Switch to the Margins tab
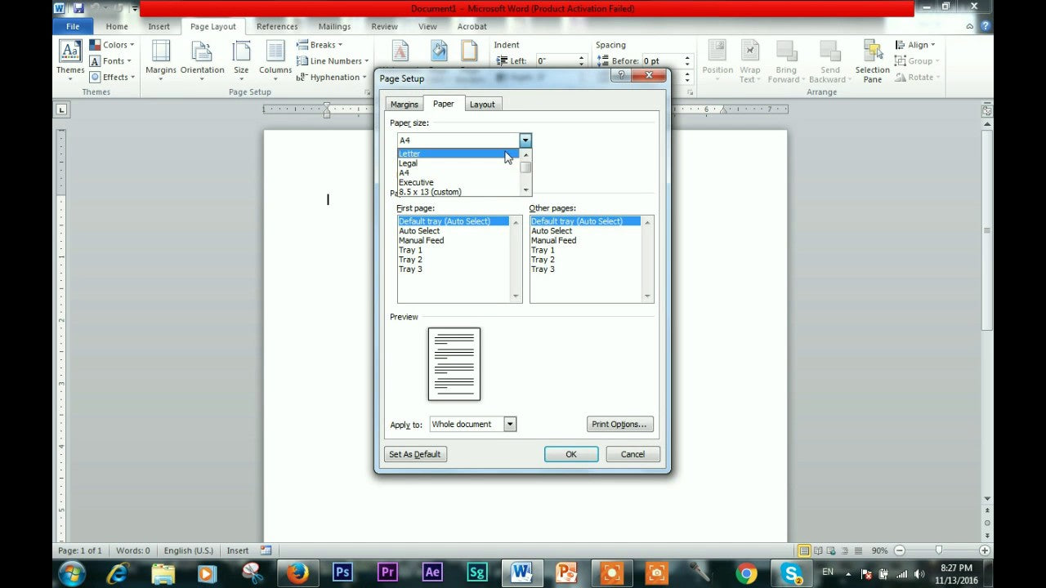 click(404, 105)
